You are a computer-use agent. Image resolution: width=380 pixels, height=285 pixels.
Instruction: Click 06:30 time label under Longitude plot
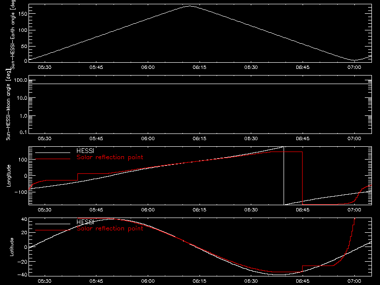tap(251, 210)
